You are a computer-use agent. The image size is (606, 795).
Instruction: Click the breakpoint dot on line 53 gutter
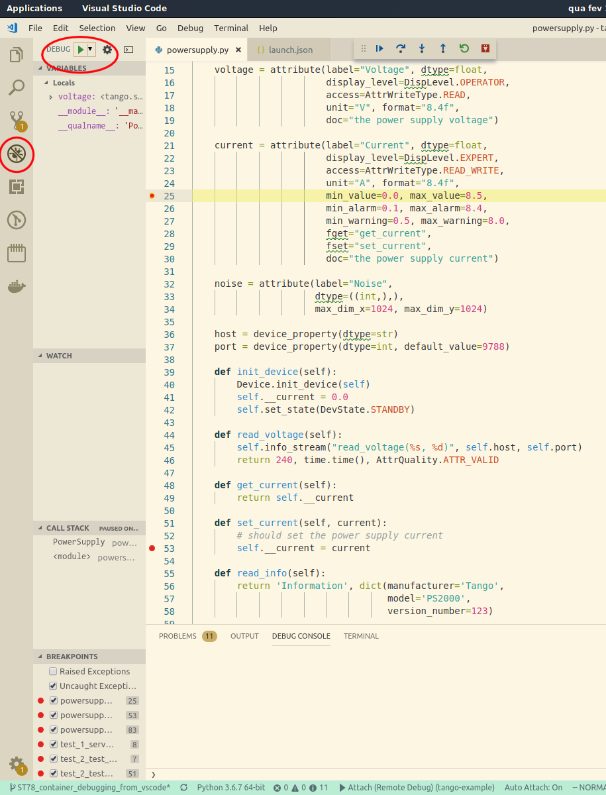[152, 548]
